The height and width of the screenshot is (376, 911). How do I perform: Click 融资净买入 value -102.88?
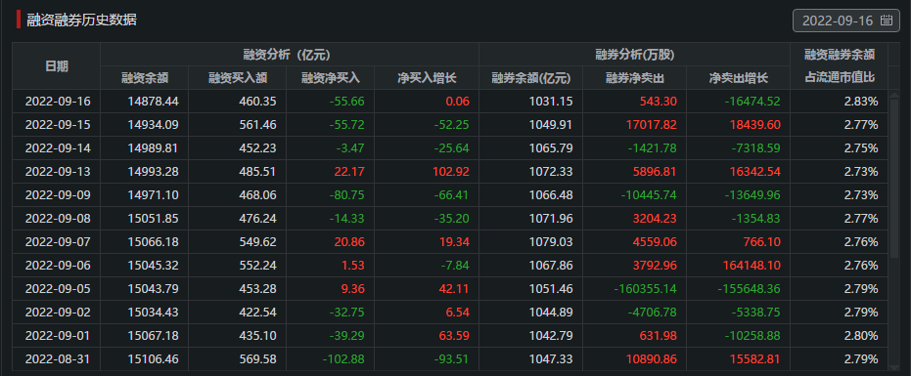(344, 359)
